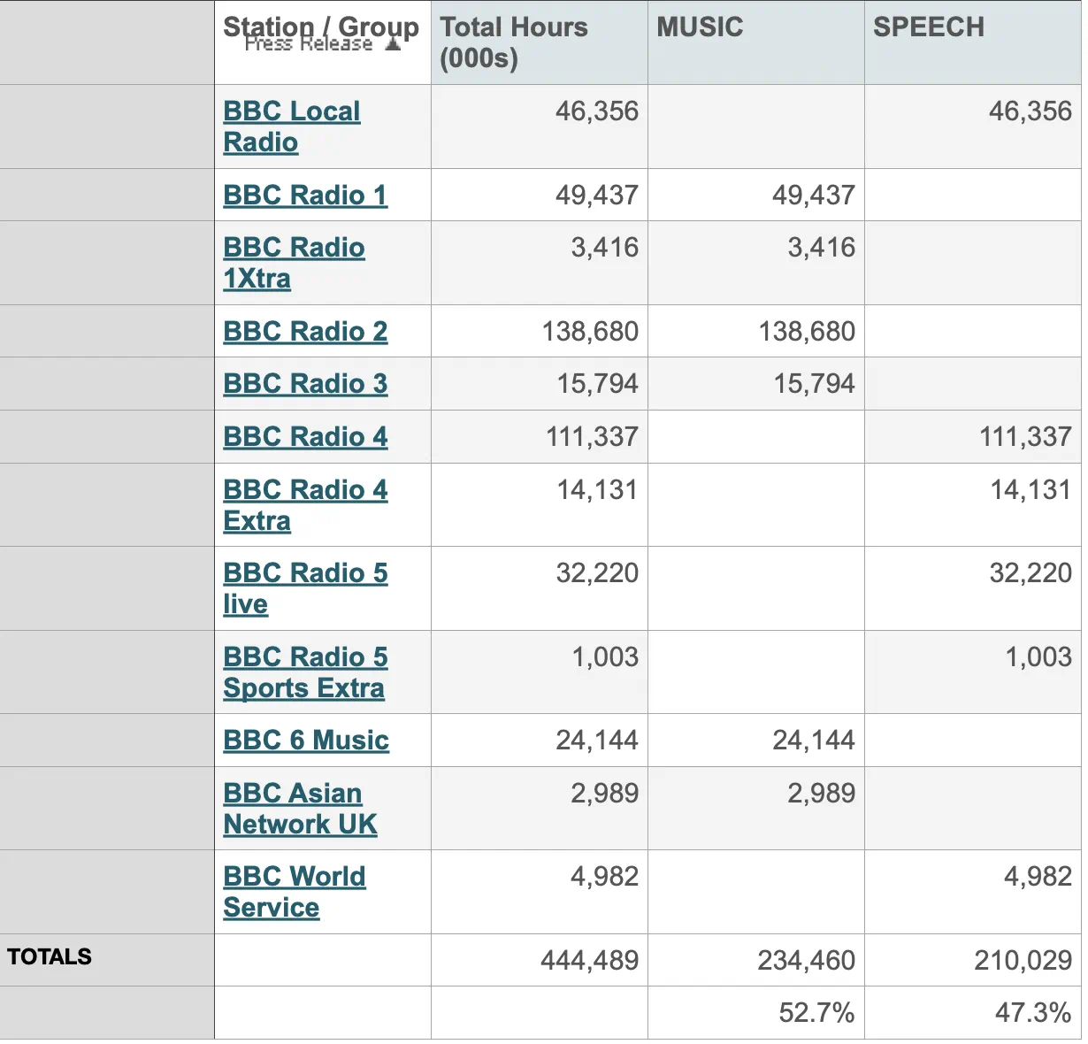Open the BBC 6 Music link
The width and height of the screenshot is (1088, 1044).
click(x=306, y=740)
